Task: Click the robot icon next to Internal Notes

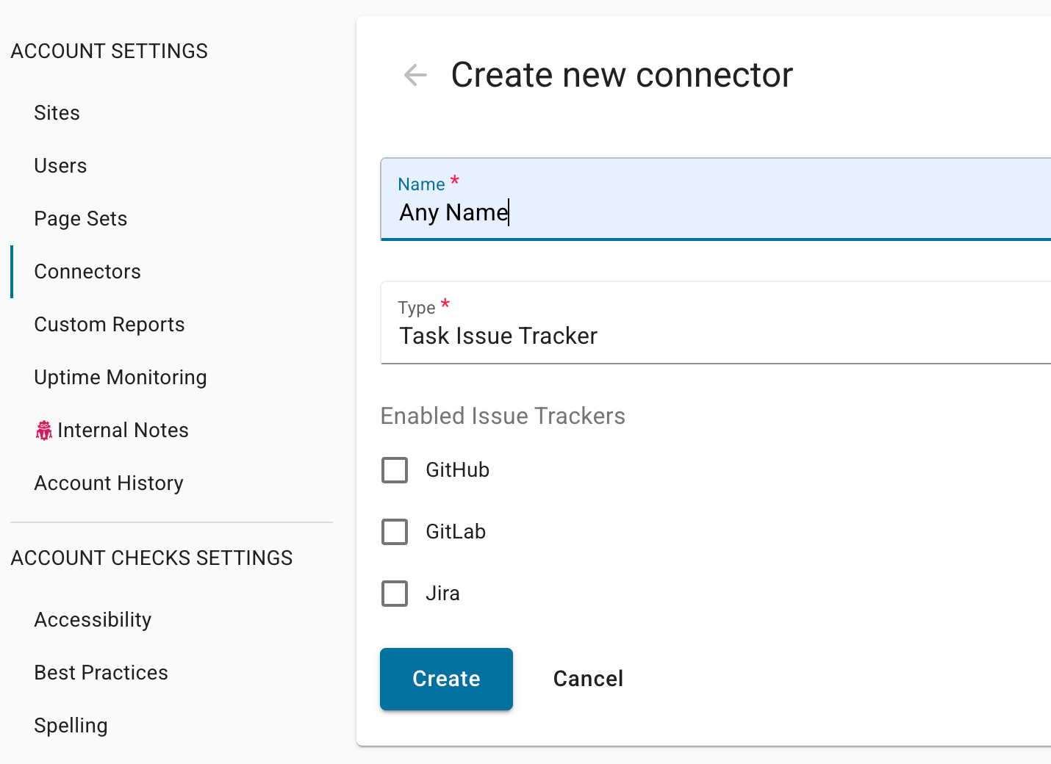Action: [43, 430]
